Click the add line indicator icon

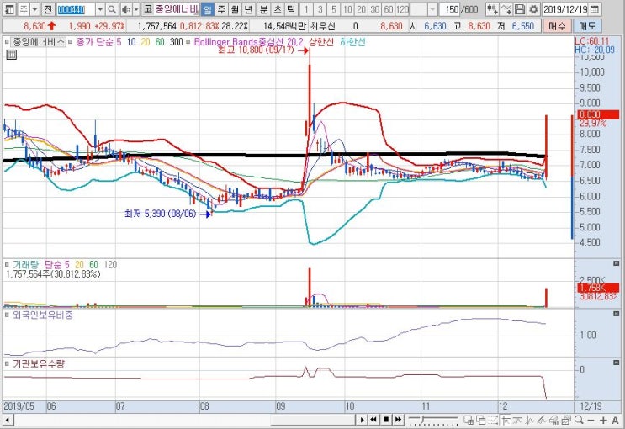coord(506,8)
